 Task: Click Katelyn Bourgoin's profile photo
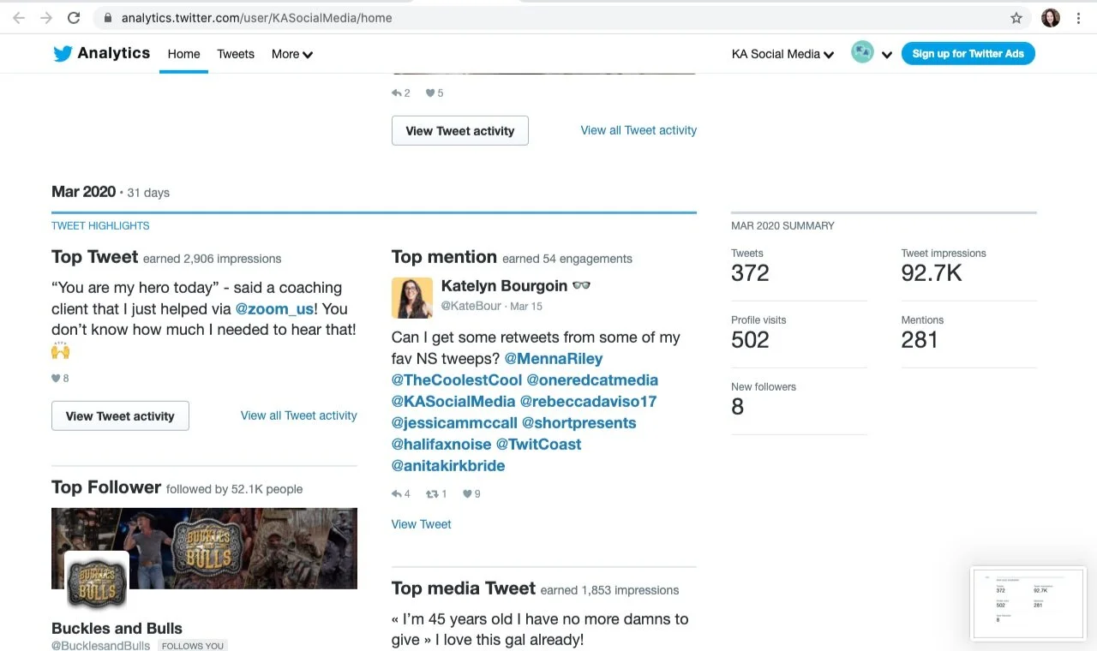412,297
